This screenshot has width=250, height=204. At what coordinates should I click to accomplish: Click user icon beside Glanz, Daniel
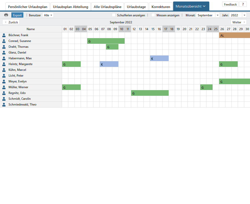point(4,53)
